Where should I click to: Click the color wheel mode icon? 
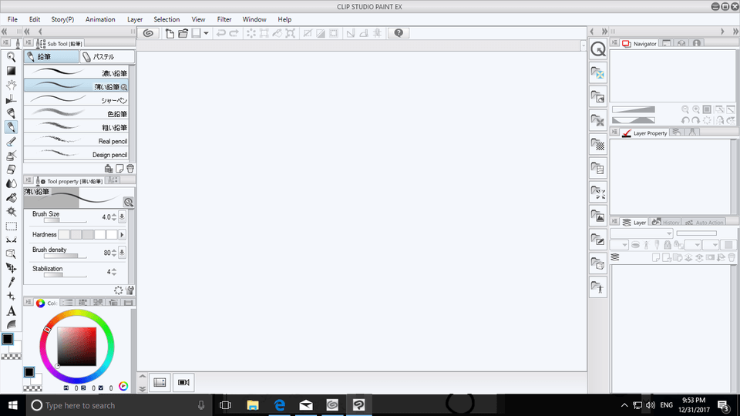click(123, 386)
